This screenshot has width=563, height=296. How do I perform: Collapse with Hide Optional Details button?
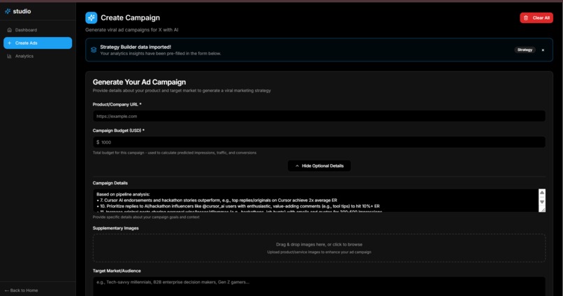pyautogui.click(x=319, y=165)
